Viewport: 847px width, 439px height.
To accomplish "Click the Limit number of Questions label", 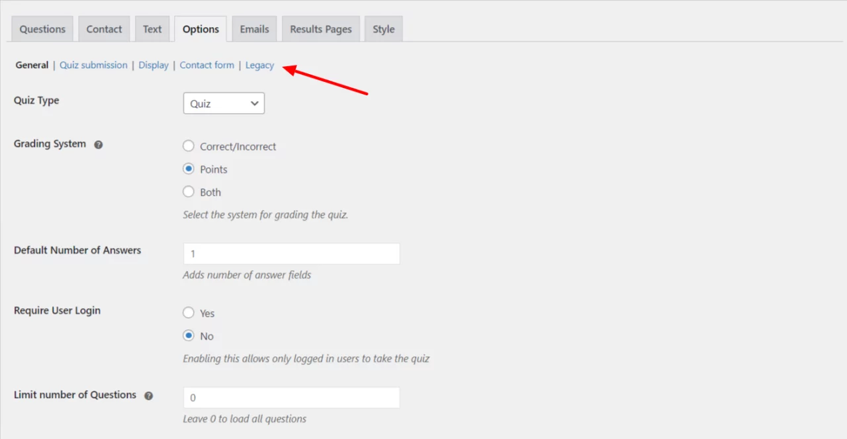I will 75,395.
